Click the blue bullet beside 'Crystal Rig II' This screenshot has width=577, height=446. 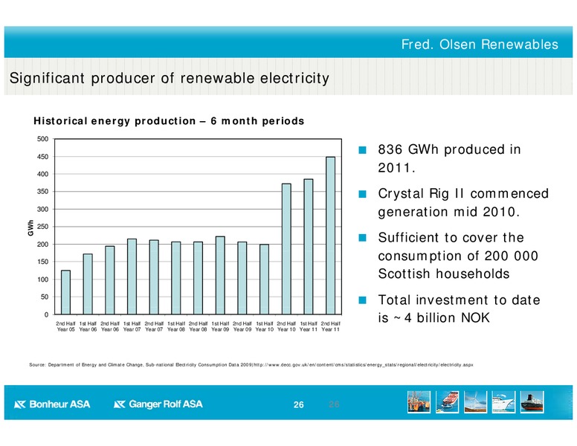coord(362,194)
